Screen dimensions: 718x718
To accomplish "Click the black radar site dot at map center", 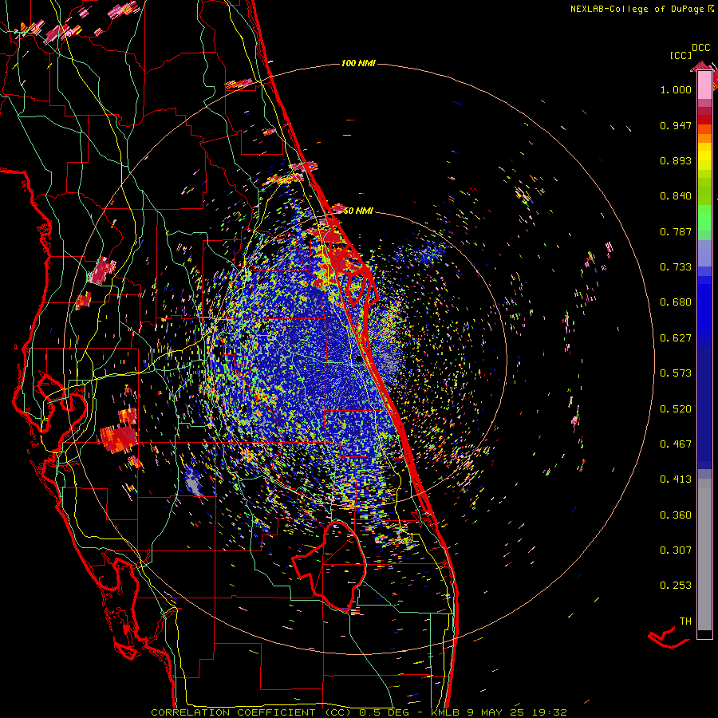I will click(360, 360).
